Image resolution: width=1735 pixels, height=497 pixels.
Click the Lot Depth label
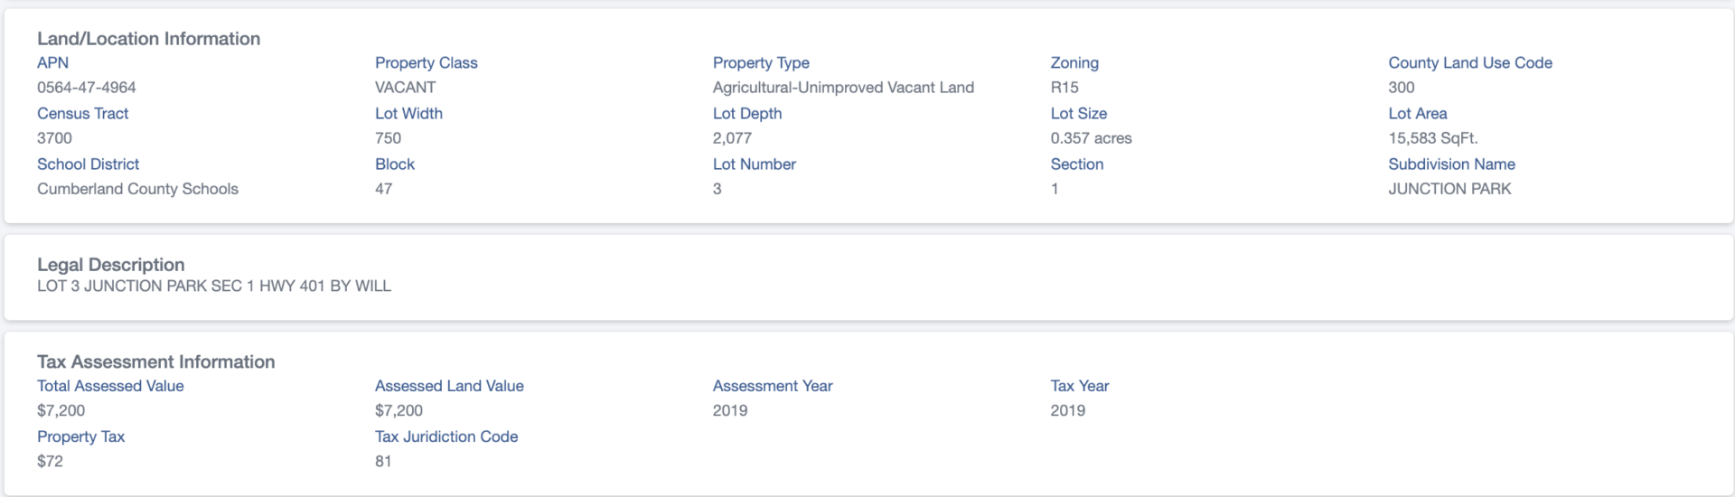(x=747, y=114)
